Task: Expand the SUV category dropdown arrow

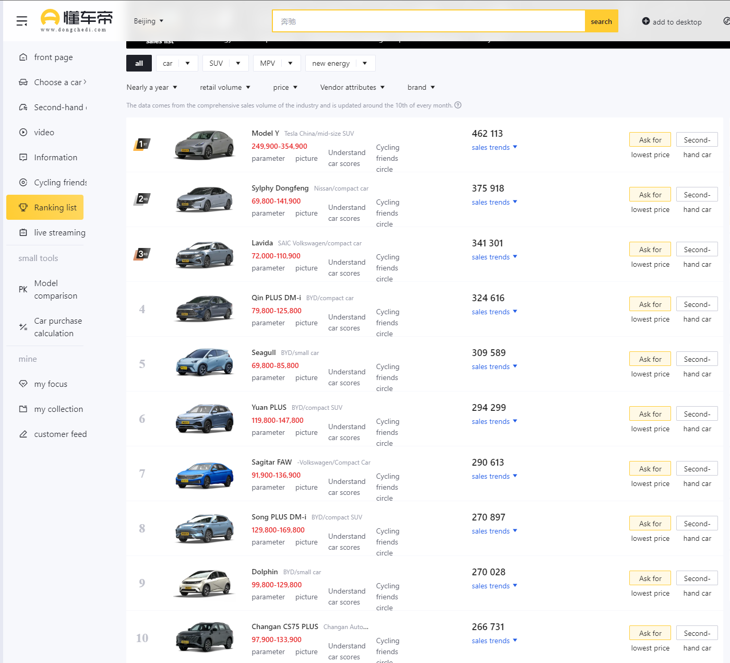Action: coord(238,63)
